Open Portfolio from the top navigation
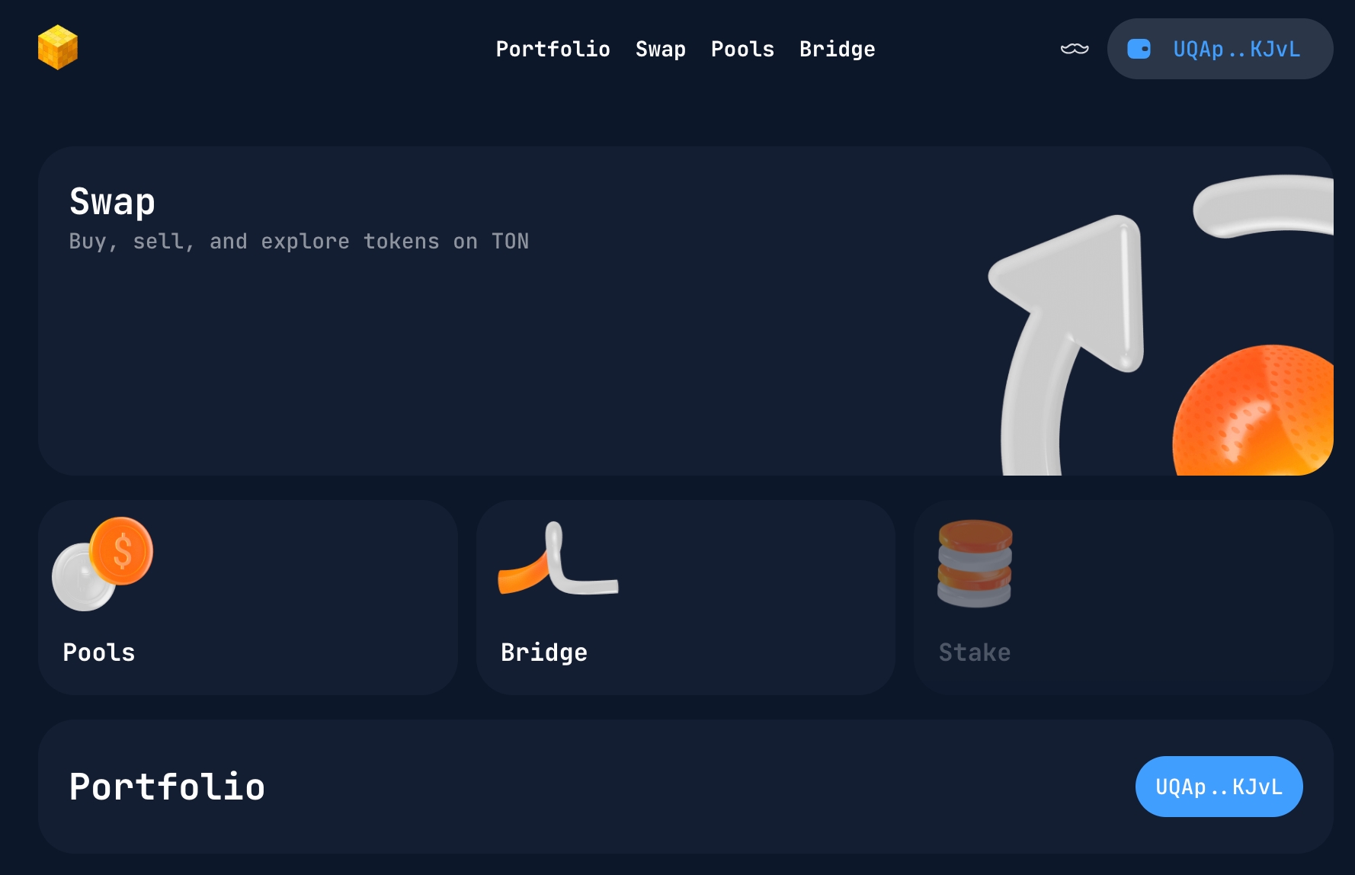This screenshot has width=1355, height=875. 553,49
